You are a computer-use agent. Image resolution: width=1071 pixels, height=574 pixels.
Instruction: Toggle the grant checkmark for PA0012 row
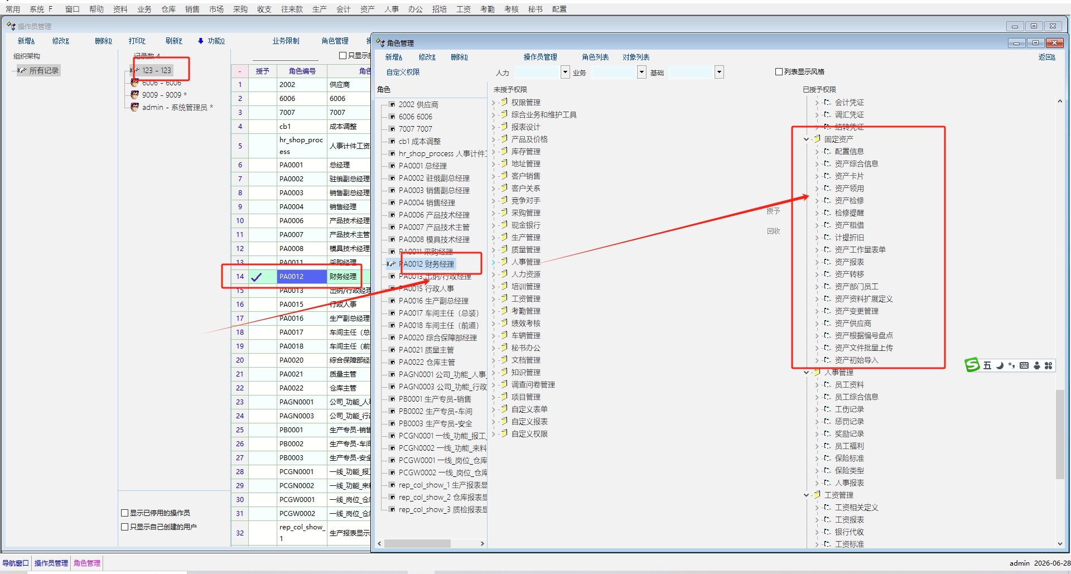[257, 276]
